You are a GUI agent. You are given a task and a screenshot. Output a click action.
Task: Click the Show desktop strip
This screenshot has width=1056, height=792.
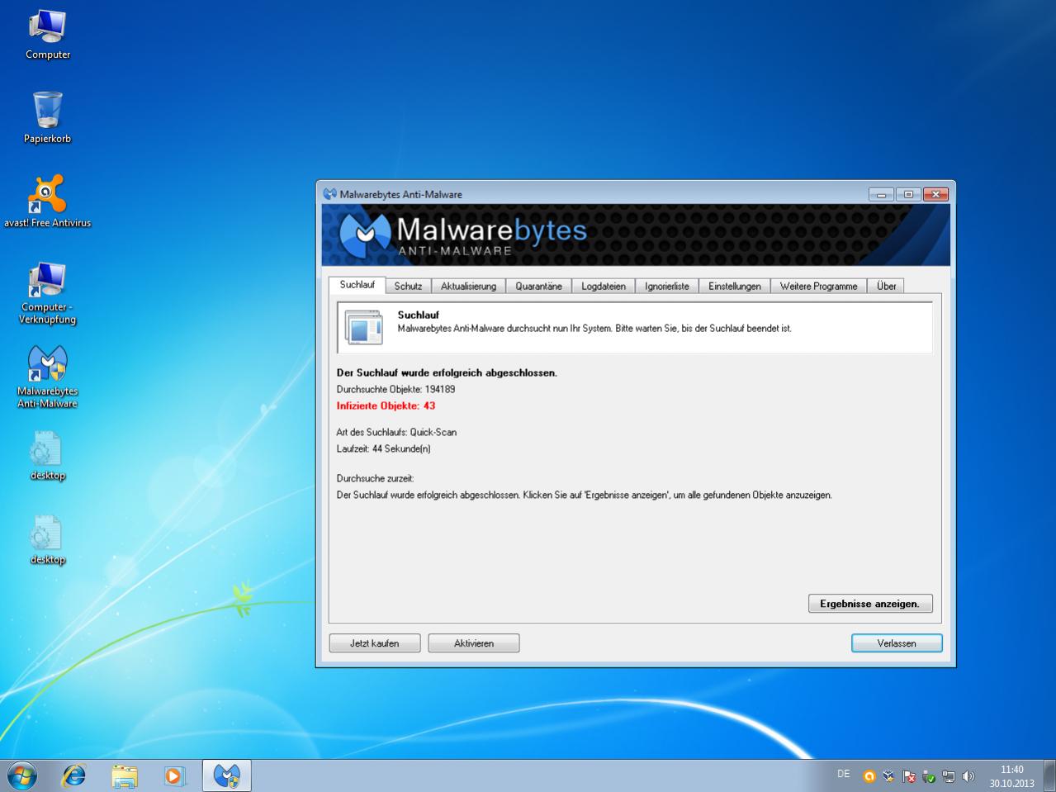click(1049, 775)
